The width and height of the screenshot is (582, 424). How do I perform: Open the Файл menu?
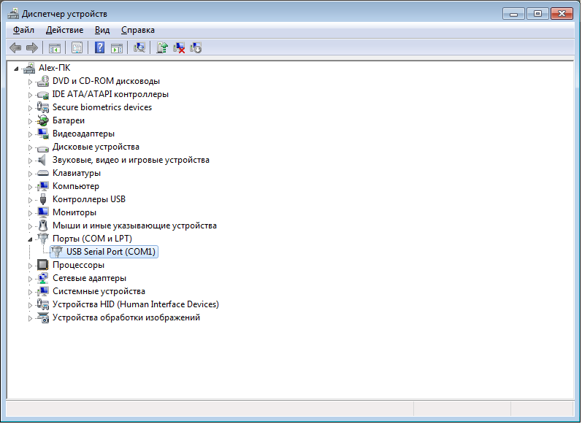(x=24, y=30)
